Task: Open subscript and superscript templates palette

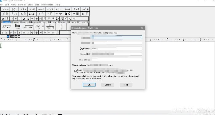Action: (23, 14)
